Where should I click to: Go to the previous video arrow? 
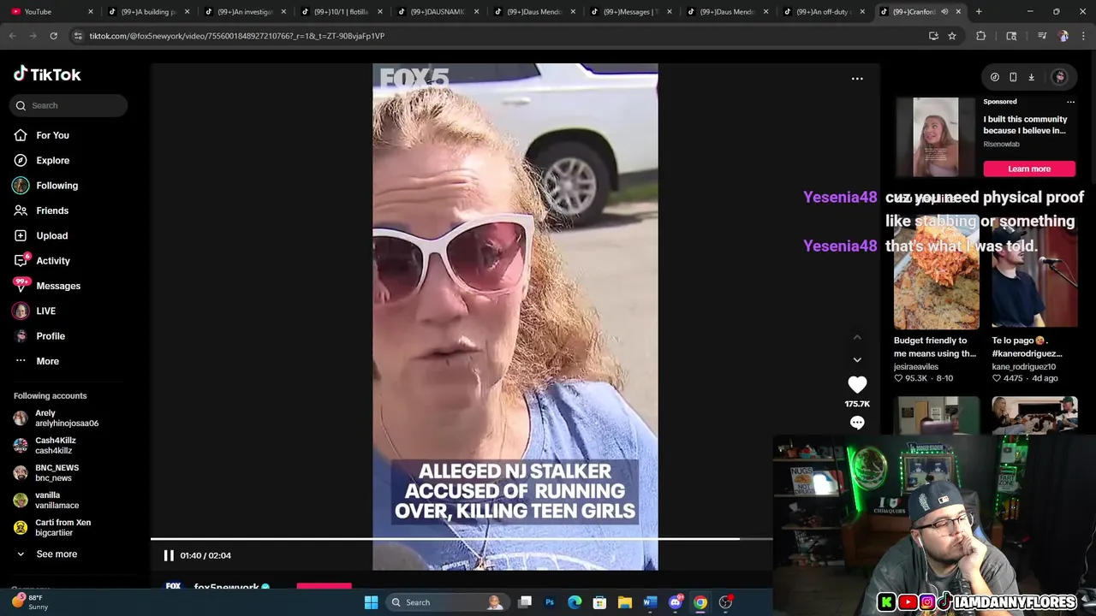[x=857, y=337]
